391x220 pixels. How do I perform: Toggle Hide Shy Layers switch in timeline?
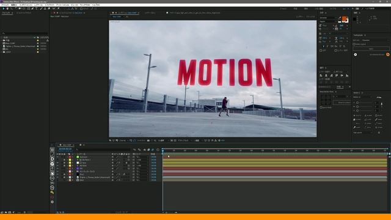pyautogui.click(x=145, y=150)
